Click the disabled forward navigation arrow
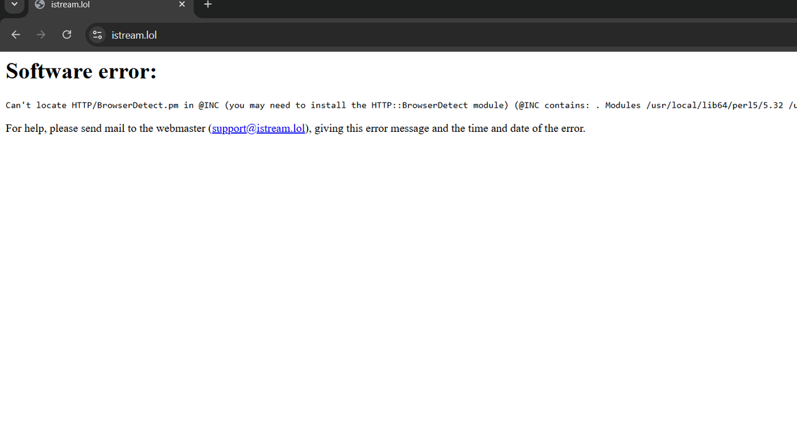This screenshot has width=797, height=441. click(41, 35)
